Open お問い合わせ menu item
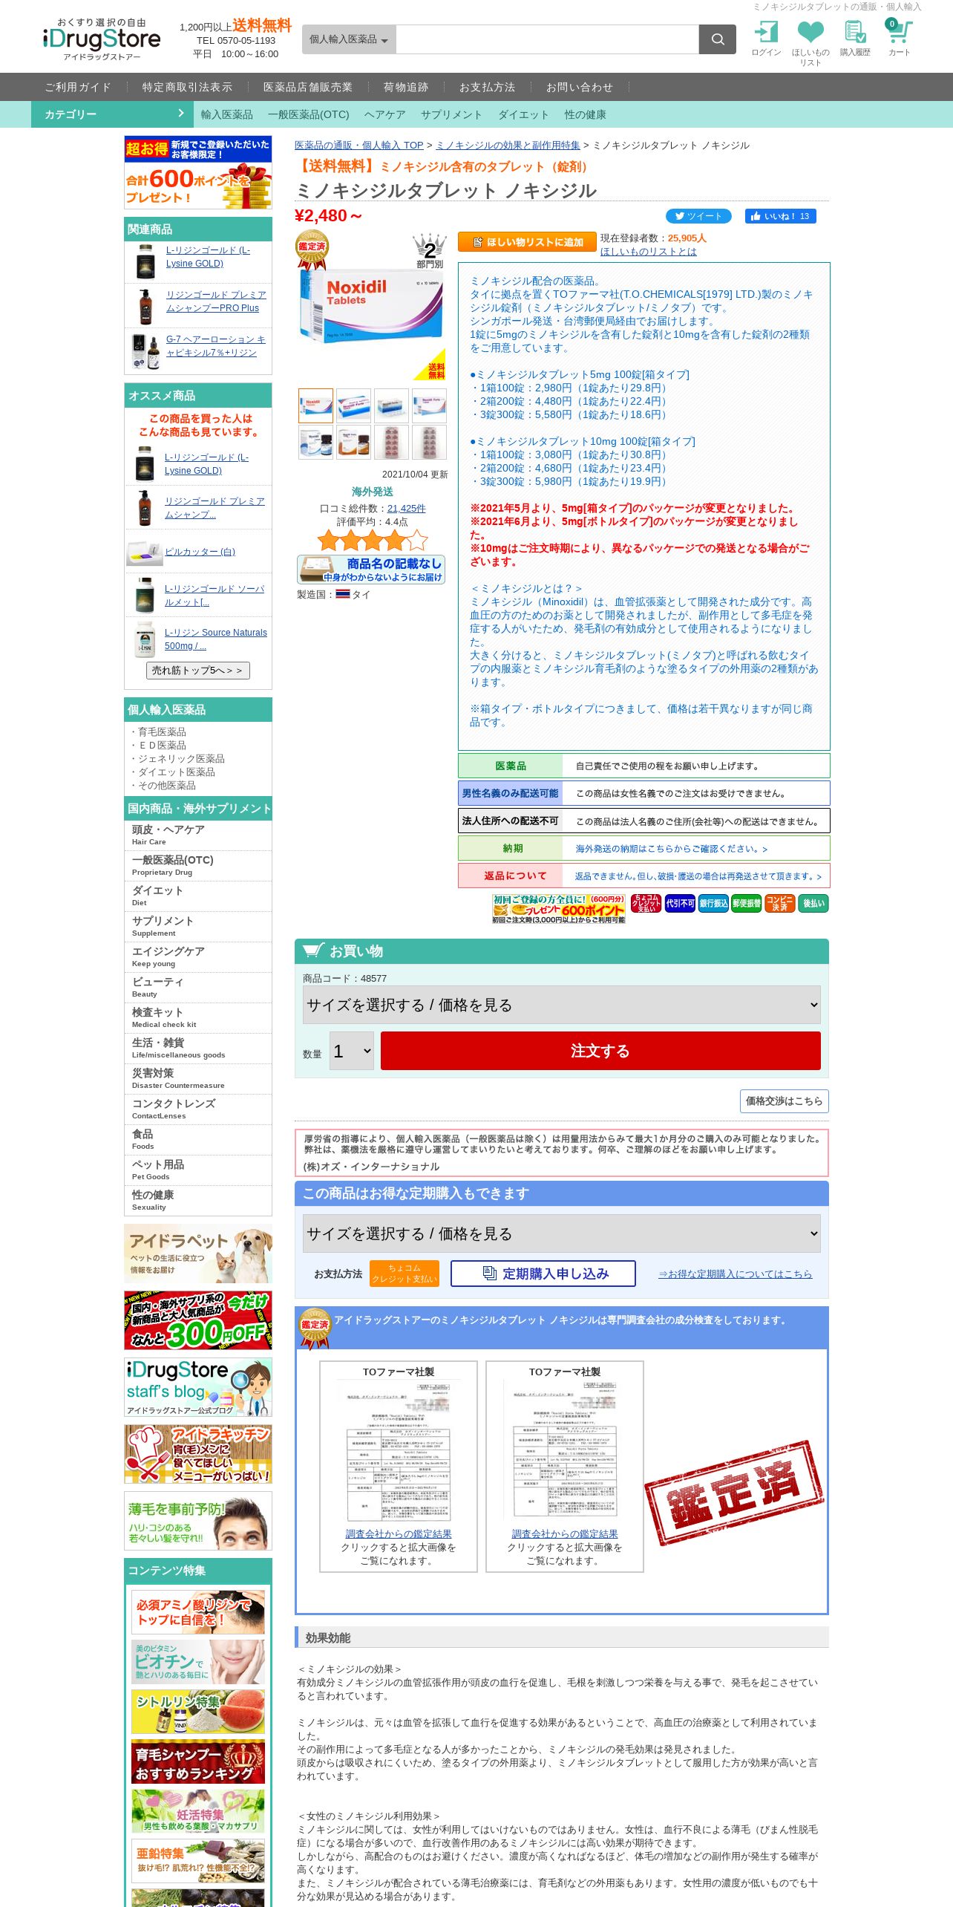This screenshot has width=953, height=1907. (x=580, y=87)
